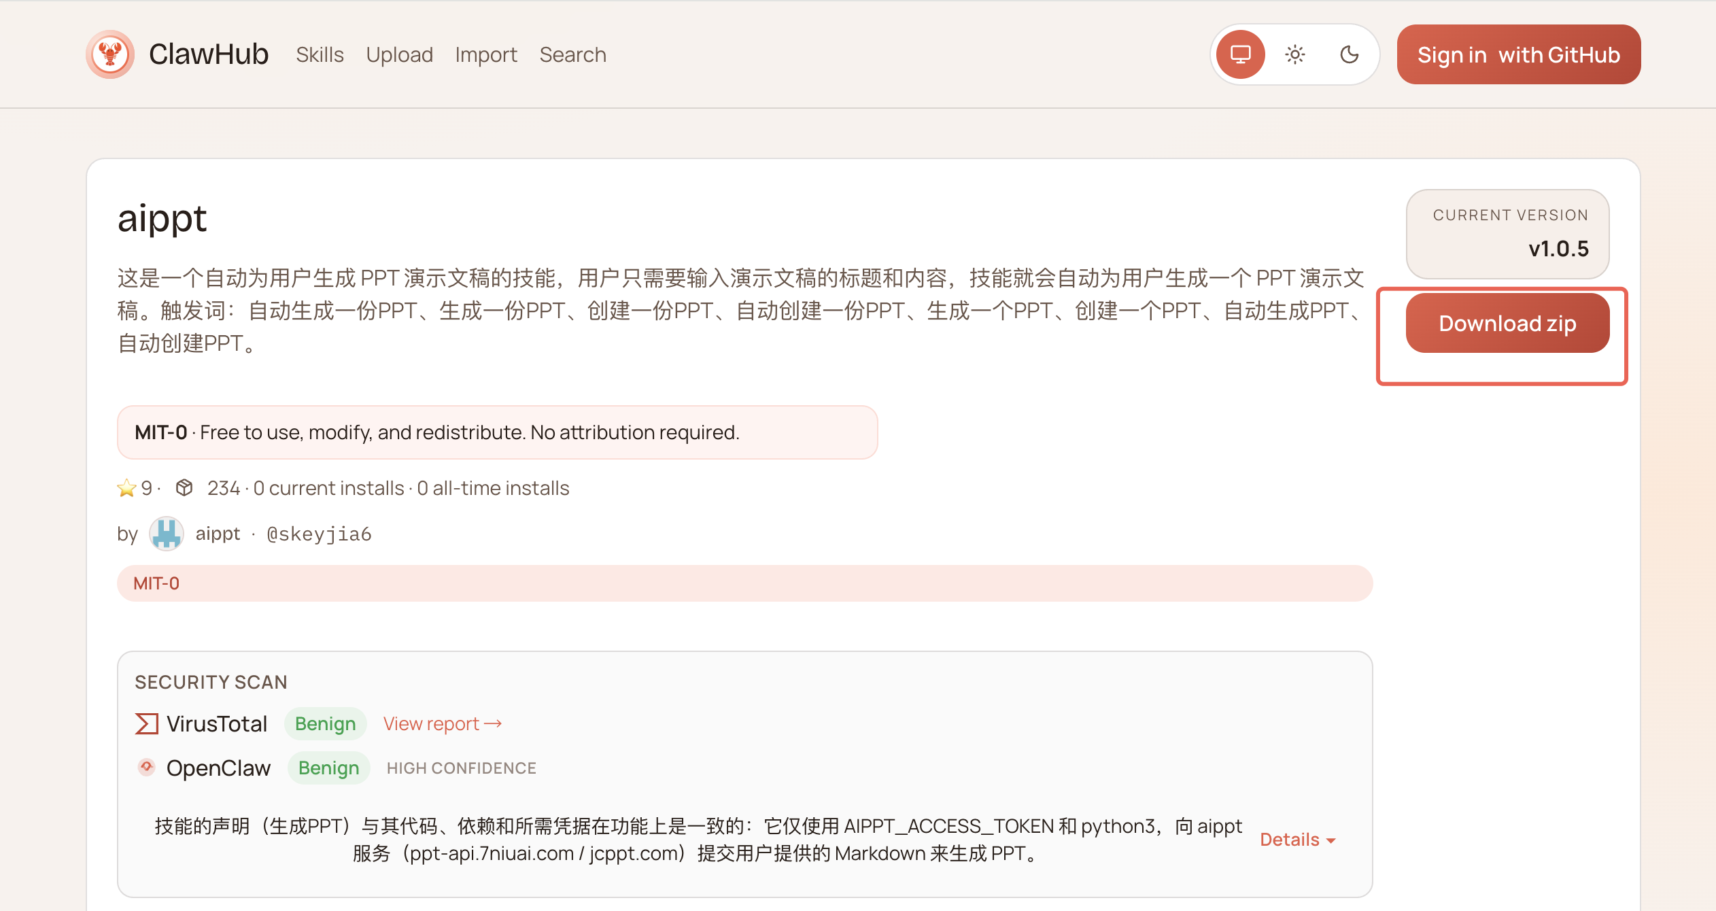The width and height of the screenshot is (1716, 911).
Task: Click the aippt author avatar
Action: point(167,534)
